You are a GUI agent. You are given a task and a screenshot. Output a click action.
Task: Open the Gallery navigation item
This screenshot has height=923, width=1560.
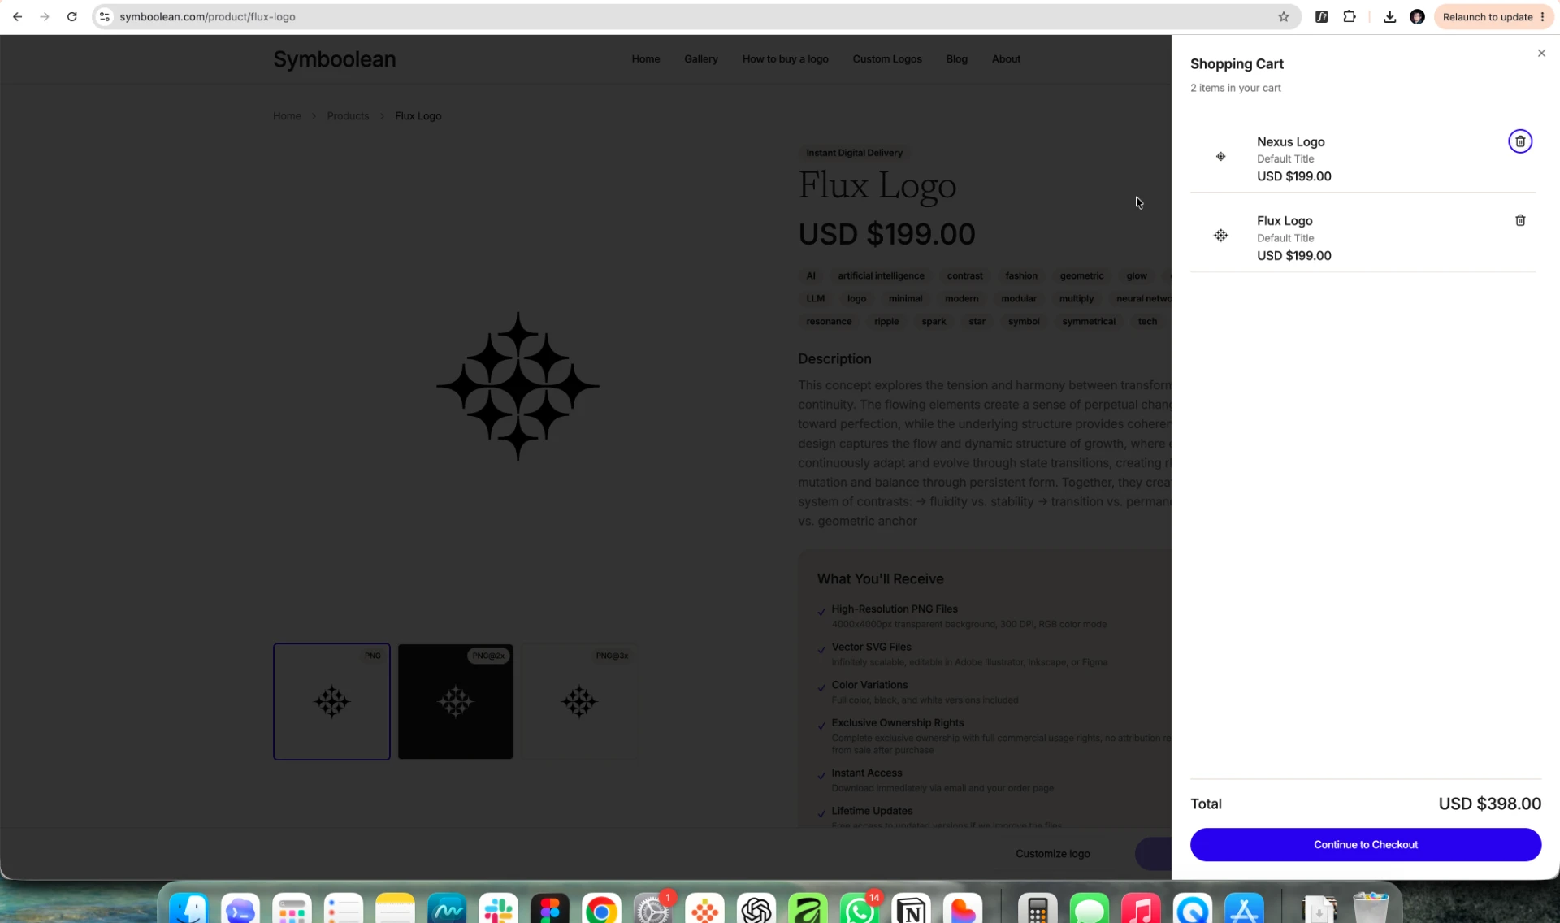[x=701, y=59]
